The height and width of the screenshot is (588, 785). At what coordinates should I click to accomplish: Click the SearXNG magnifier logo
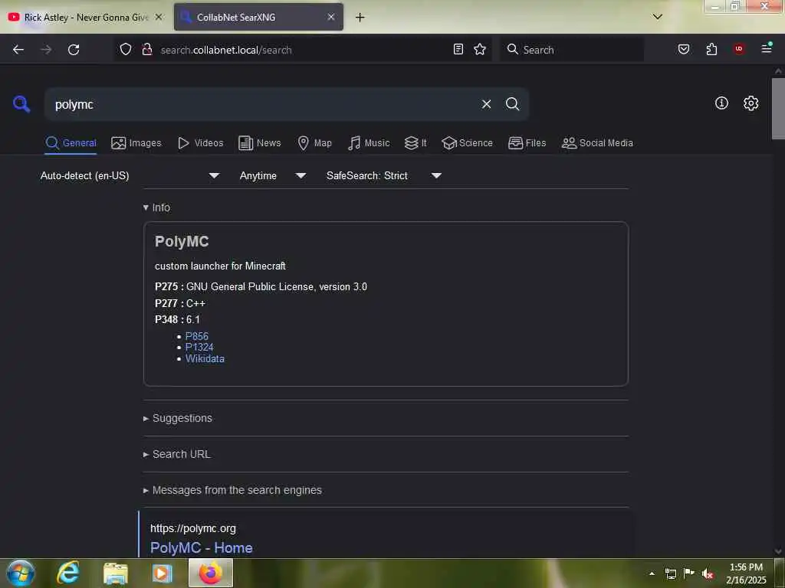click(21, 104)
